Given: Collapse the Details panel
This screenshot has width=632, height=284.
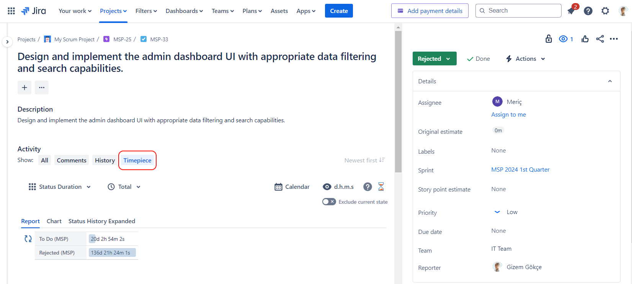Looking at the screenshot, I should (x=610, y=81).
